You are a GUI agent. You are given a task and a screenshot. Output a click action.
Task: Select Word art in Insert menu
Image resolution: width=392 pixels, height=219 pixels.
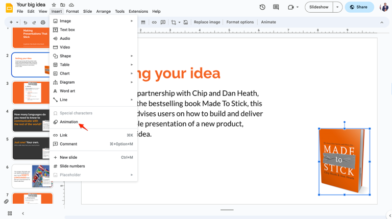[x=93, y=91]
